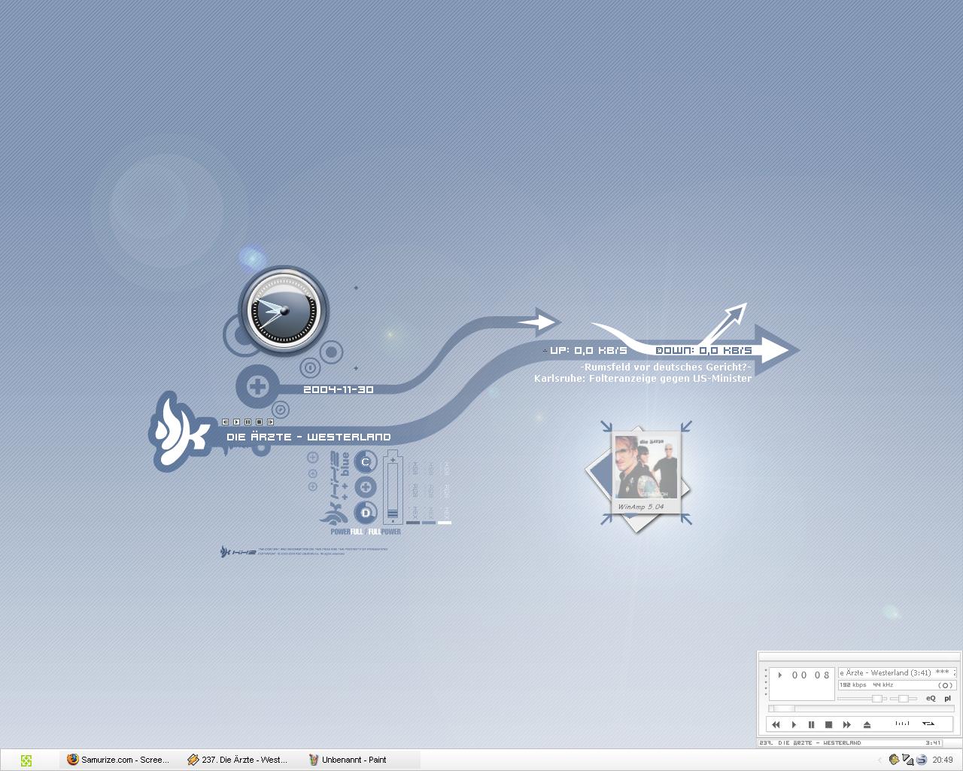
Task: Toggle repeat in the Winamp player
Action: (x=928, y=724)
